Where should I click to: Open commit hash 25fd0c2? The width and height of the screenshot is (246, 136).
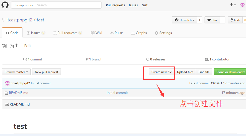click(x=216, y=83)
